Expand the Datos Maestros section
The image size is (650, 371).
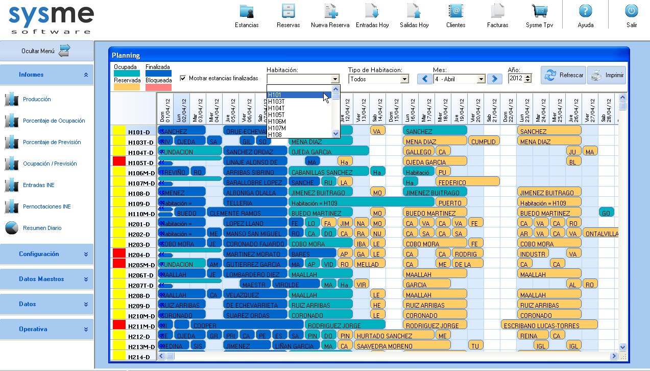tap(47, 279)
